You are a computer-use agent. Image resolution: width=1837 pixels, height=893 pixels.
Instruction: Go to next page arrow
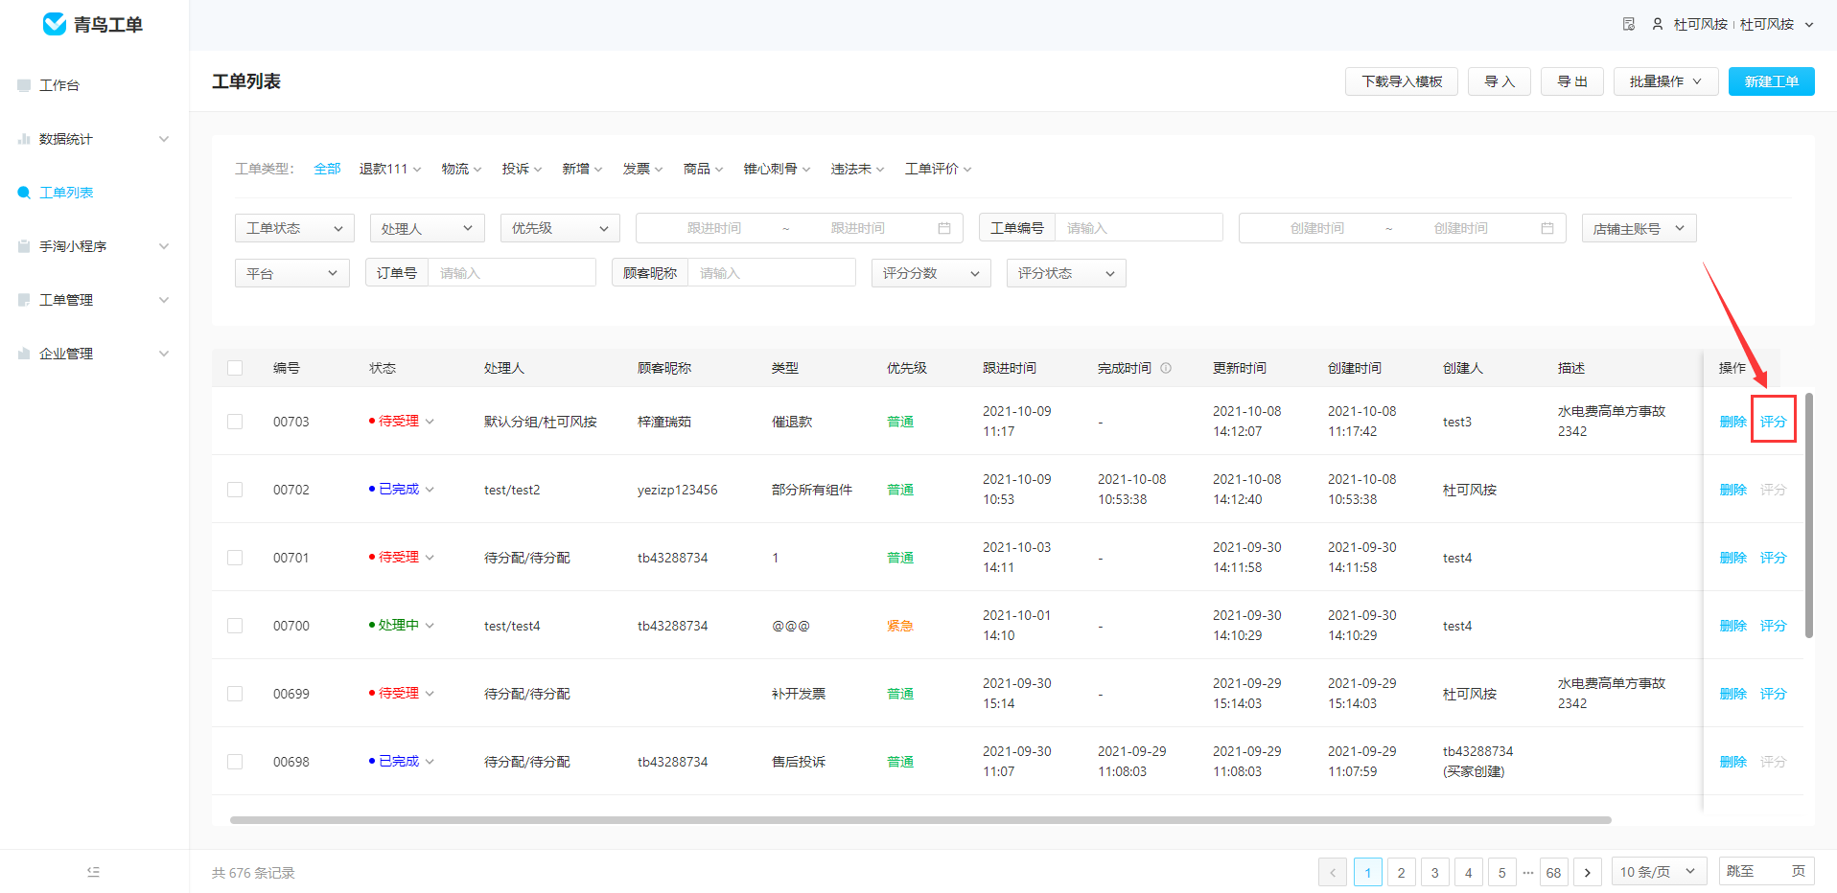click(1588, 872)
